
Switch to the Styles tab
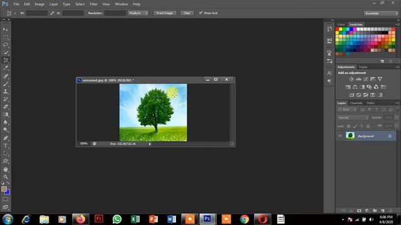pyautogui.click(x=363, y=67)
